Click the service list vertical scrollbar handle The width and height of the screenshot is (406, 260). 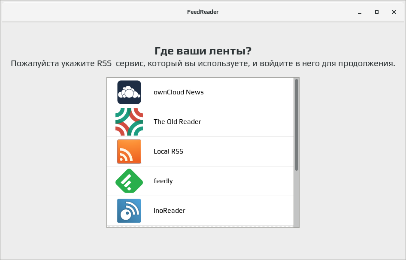pyautogui.click(x=297, y=125)
